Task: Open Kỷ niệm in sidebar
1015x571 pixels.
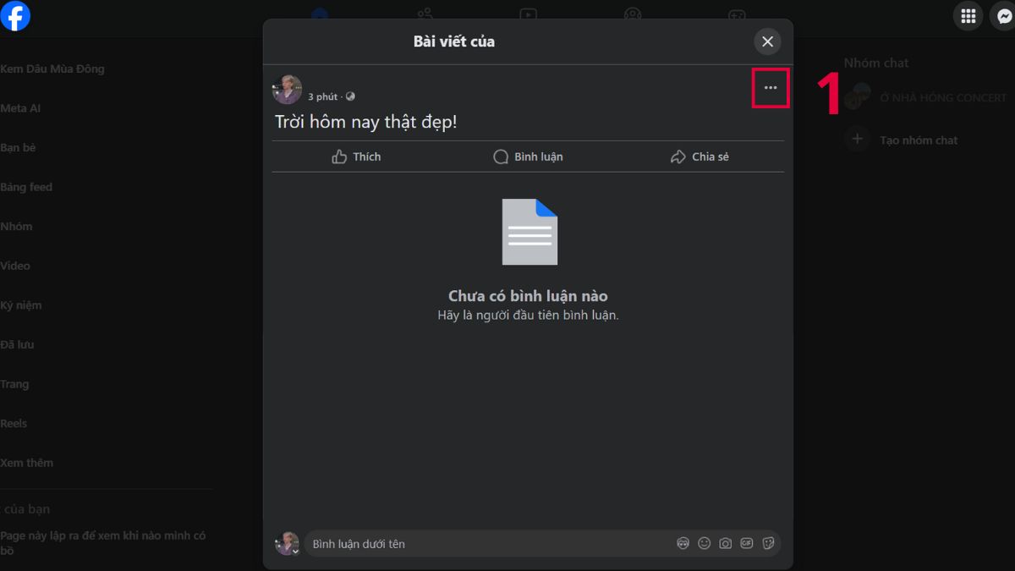Action: coord(21,305)
